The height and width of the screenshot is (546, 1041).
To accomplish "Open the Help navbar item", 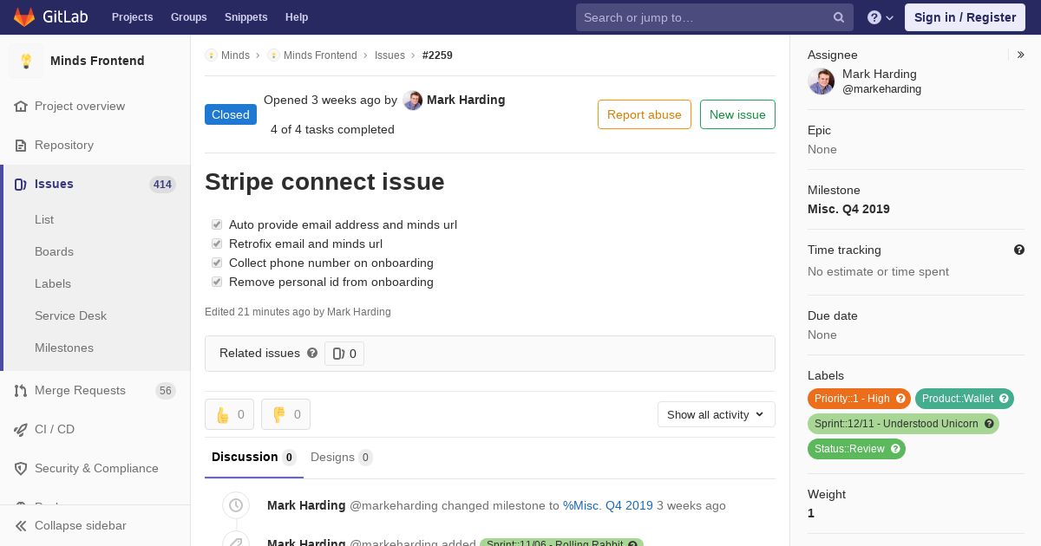I will pyautogui.click(x=297, y=17).
